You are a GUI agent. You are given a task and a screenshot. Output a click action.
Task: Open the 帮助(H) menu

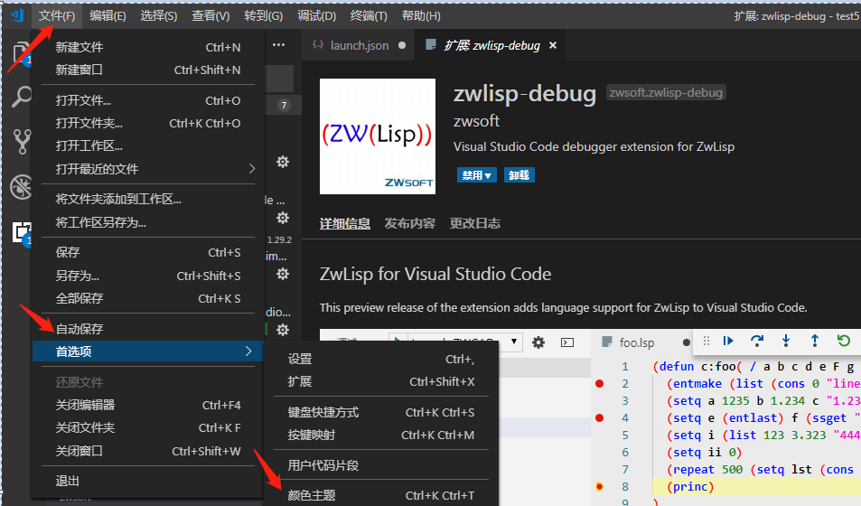421,16
